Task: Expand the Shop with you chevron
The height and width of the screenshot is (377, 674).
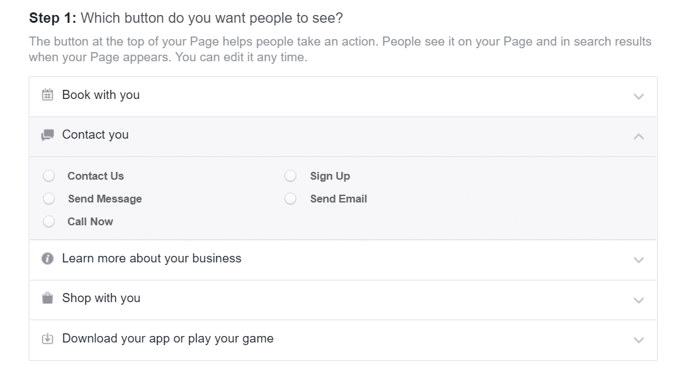Action: [x=638, y=300]
